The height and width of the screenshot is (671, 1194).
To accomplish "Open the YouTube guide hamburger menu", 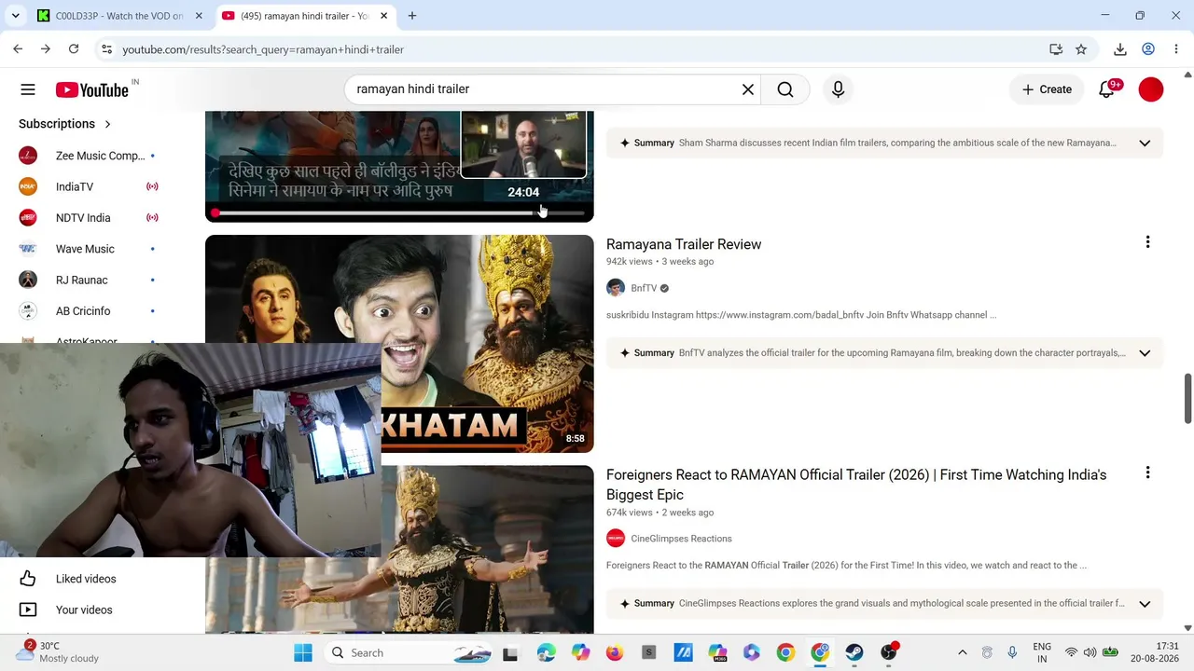I will click(x=28, y=89).
